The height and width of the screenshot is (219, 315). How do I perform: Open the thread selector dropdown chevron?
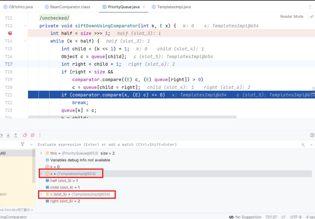31,144
